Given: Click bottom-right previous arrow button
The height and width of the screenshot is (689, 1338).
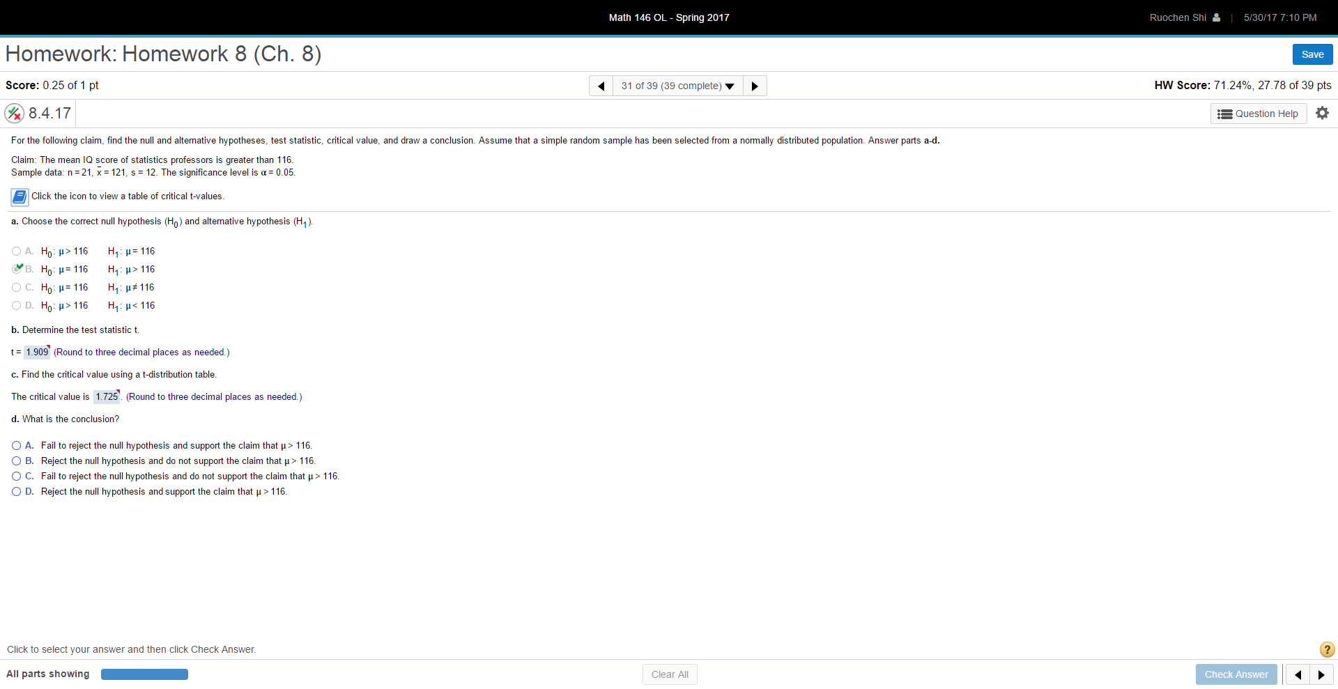Looking at the screenshot, I should [1298, 674].
